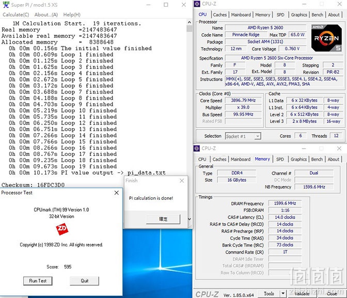The image size is (347, 298).
Task: Click the Validate button in CPU-Z
Action: pyautogui.click(x=302, y=294)
